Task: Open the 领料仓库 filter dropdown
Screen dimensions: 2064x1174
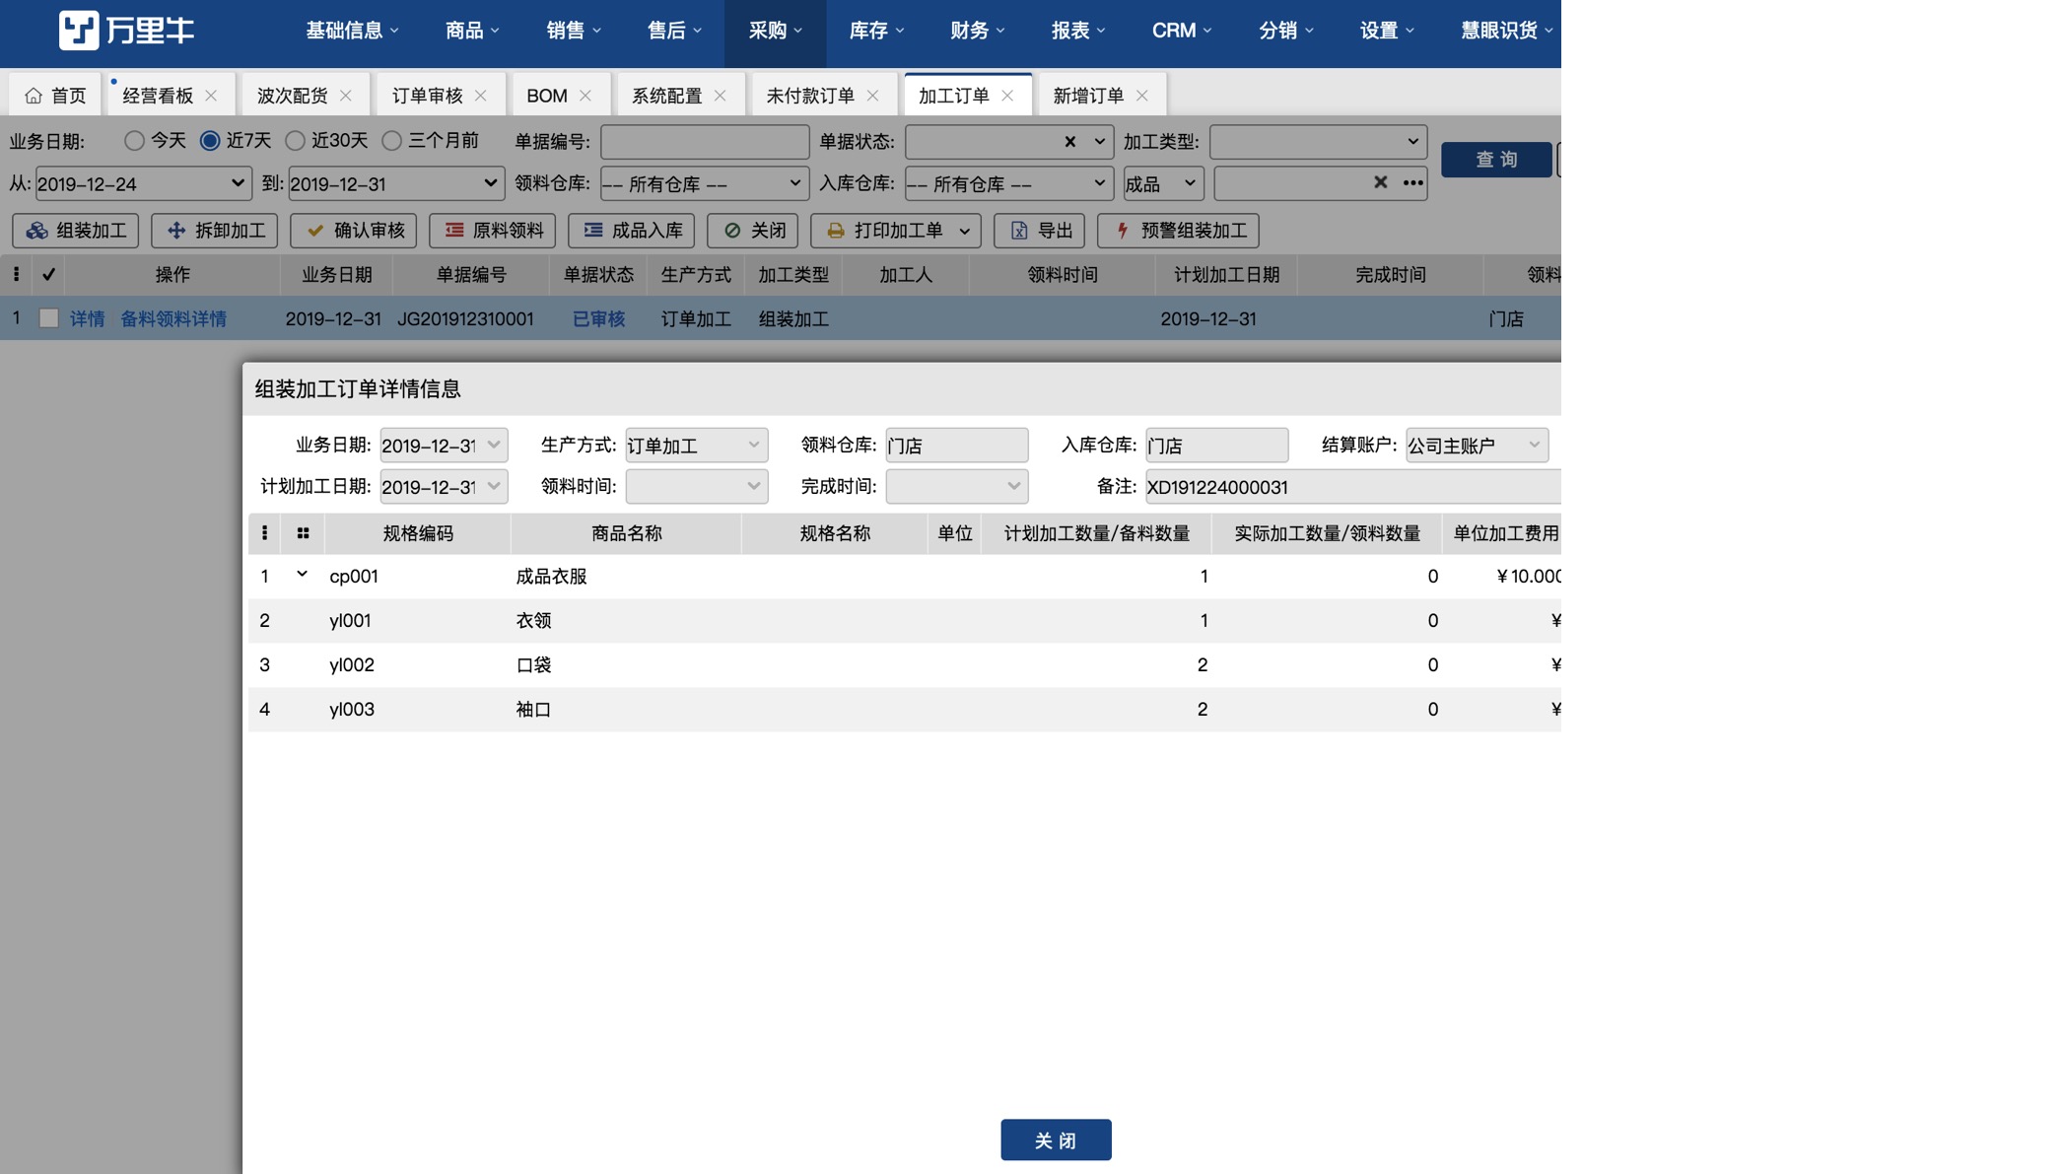Action: (x=704, y=183)
